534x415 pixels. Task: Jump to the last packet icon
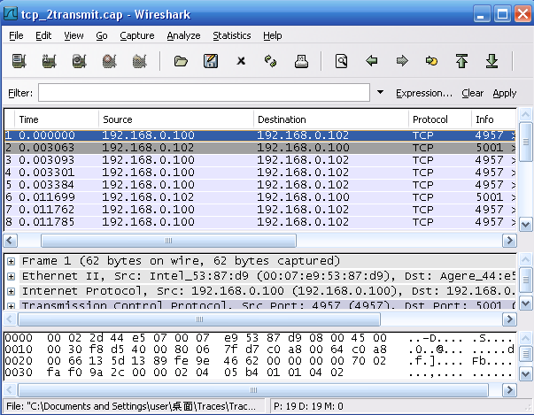[491, 61]
